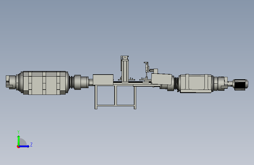Select the rectangular box at the left end of the table top
The height and width of the screenshot is (165, 254).
point(103,80)
